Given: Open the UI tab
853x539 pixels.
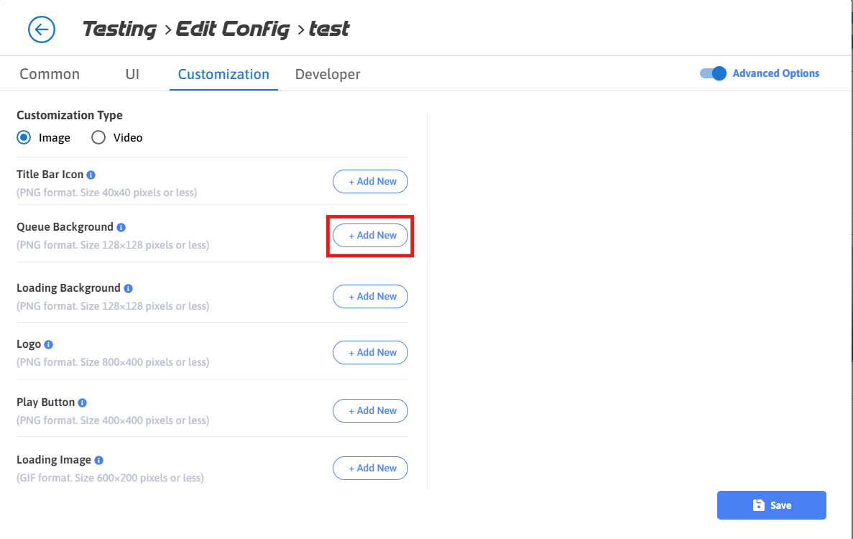Looking at the screenshot, I should click(132, 74).
